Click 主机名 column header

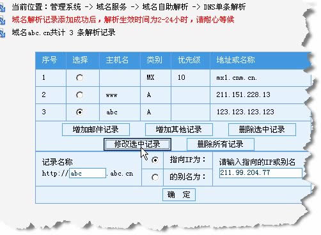(117, 60)
